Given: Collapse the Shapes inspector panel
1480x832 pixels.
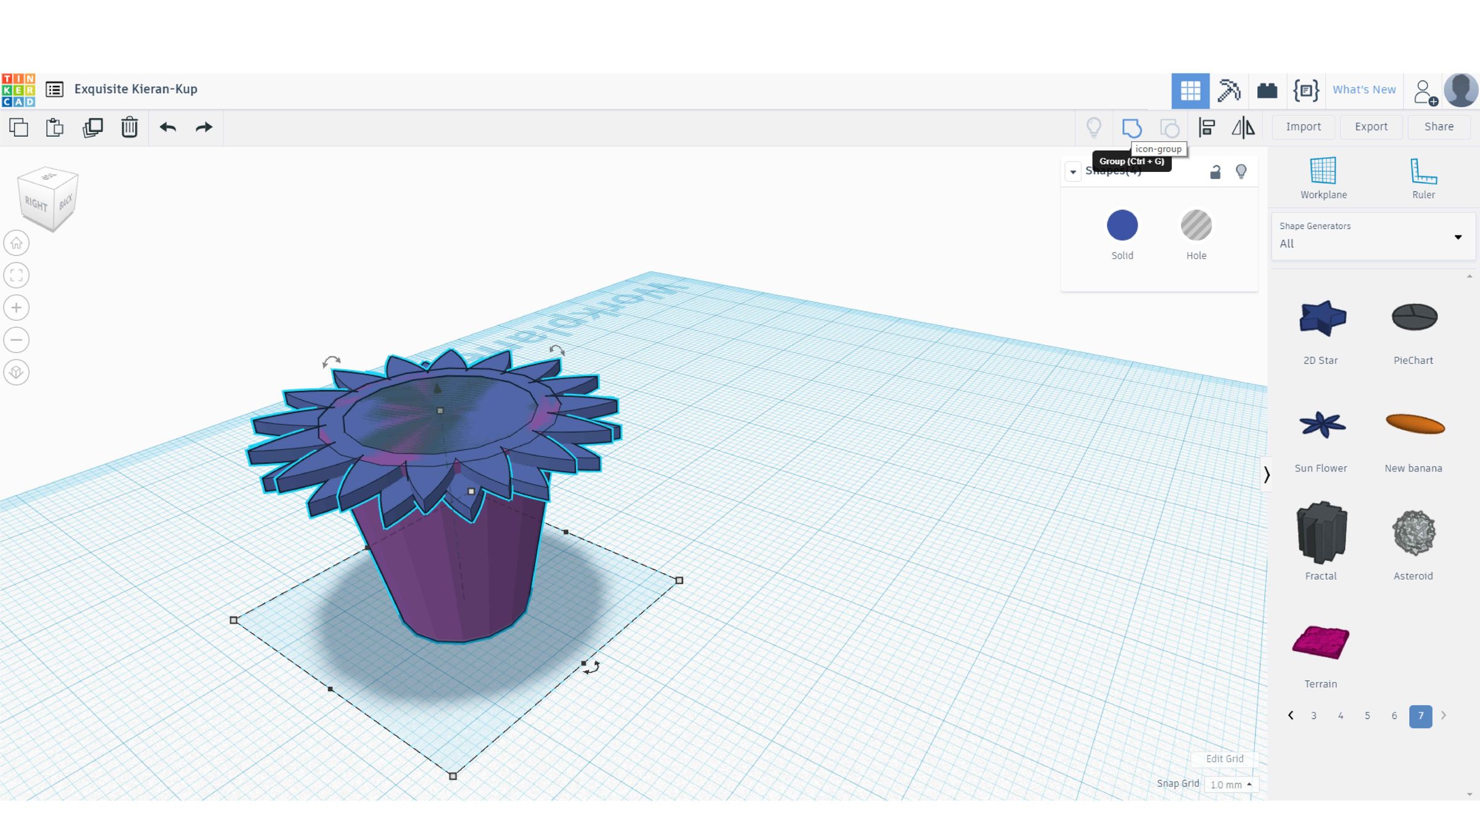Looking at the screenshot, I should point(1073,171).
